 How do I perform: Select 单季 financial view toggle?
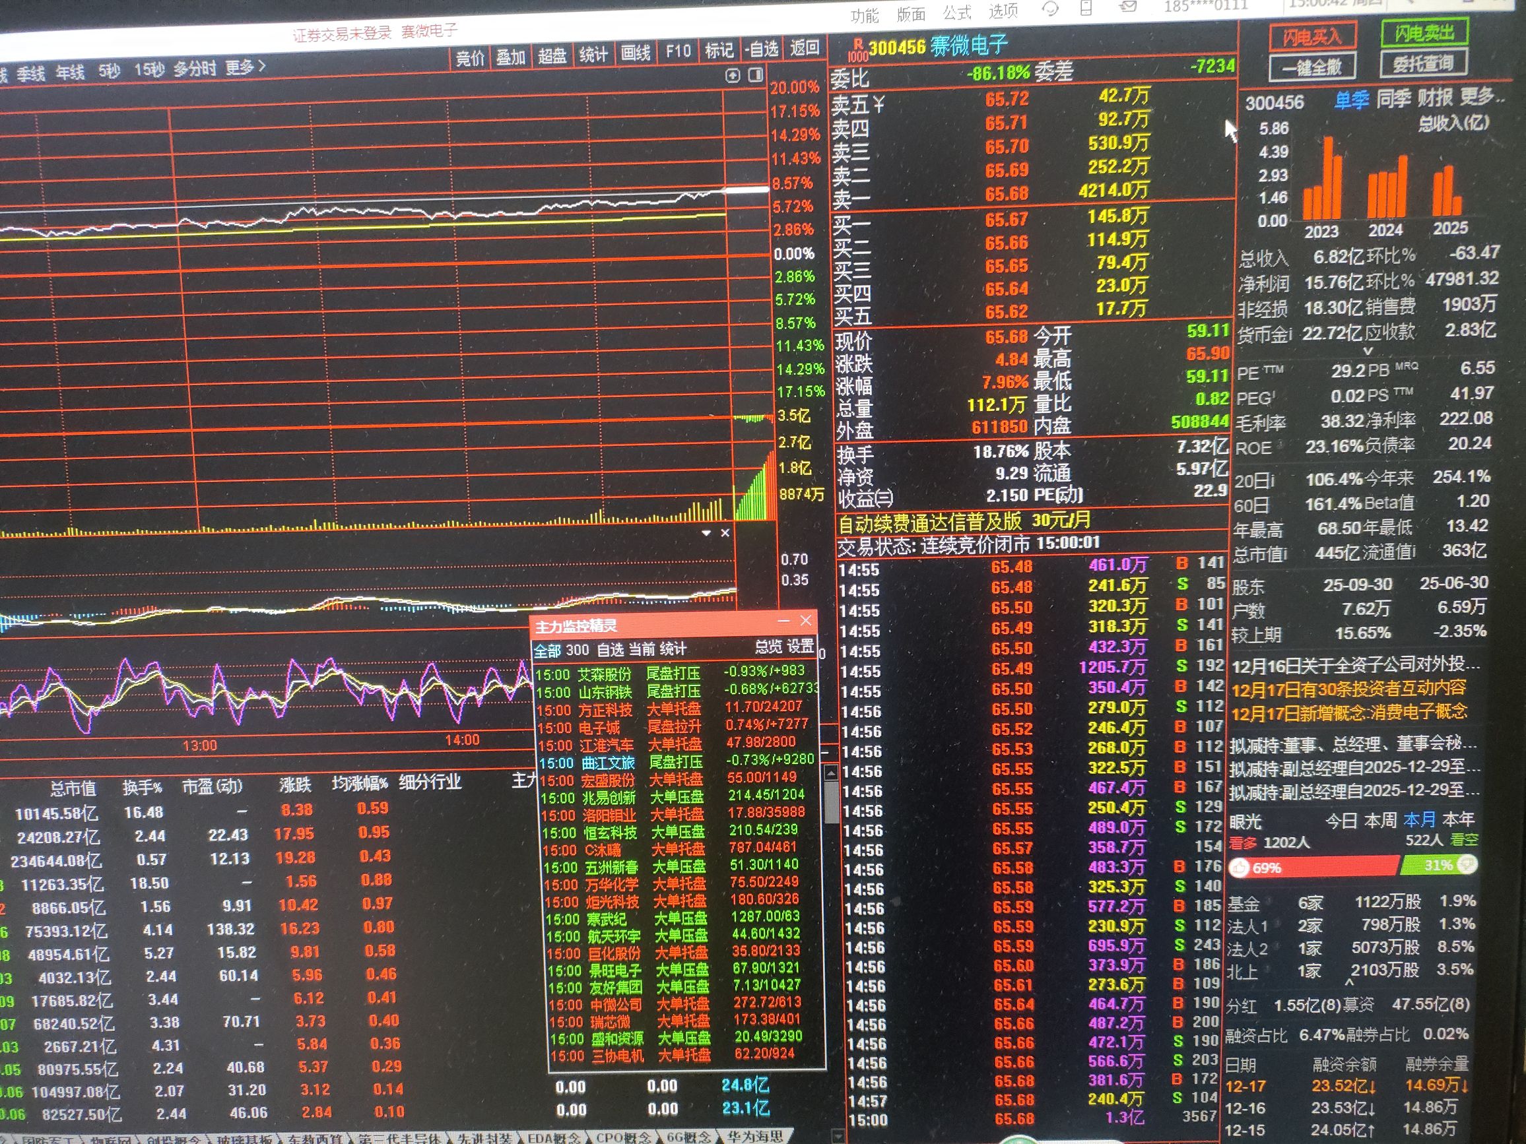[x=1351, y=101]
